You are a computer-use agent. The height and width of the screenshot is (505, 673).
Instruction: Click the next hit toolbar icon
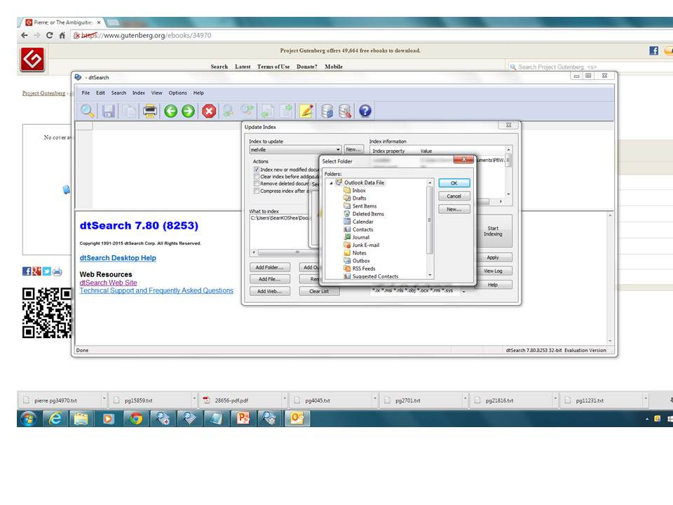tap(247, 112)
